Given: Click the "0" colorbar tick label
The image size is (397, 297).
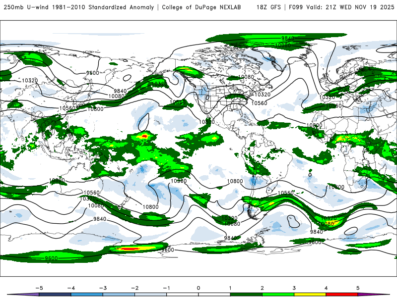Looking at the screenshot, I should (198, 288).
